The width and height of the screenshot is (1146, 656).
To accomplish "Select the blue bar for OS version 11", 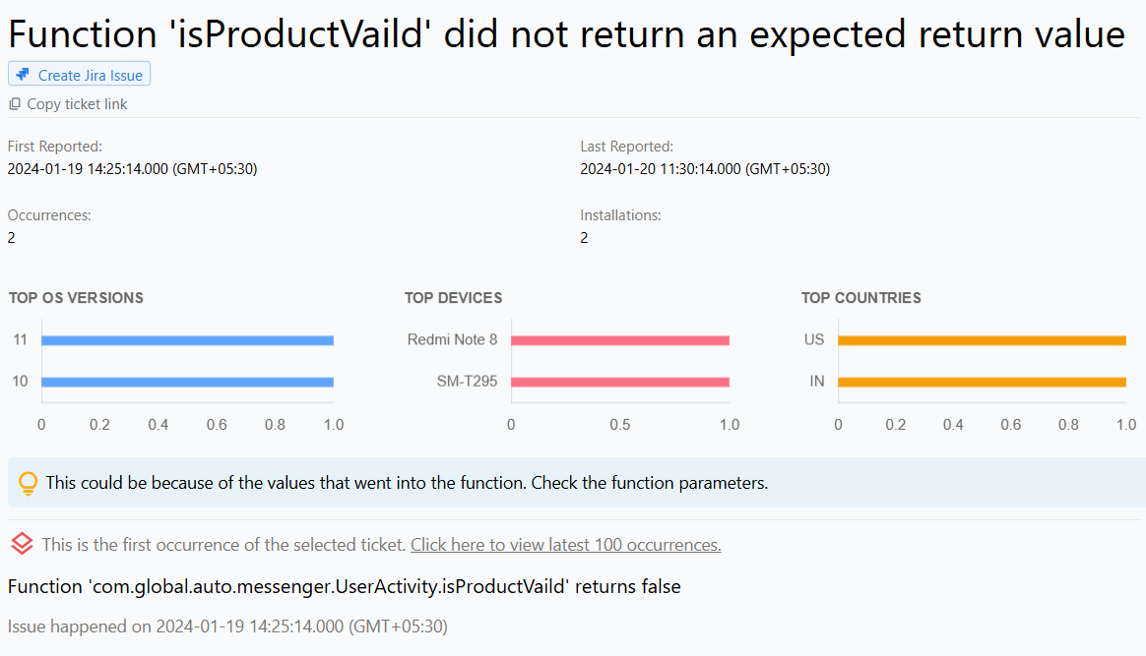I will tap(187, 339).
